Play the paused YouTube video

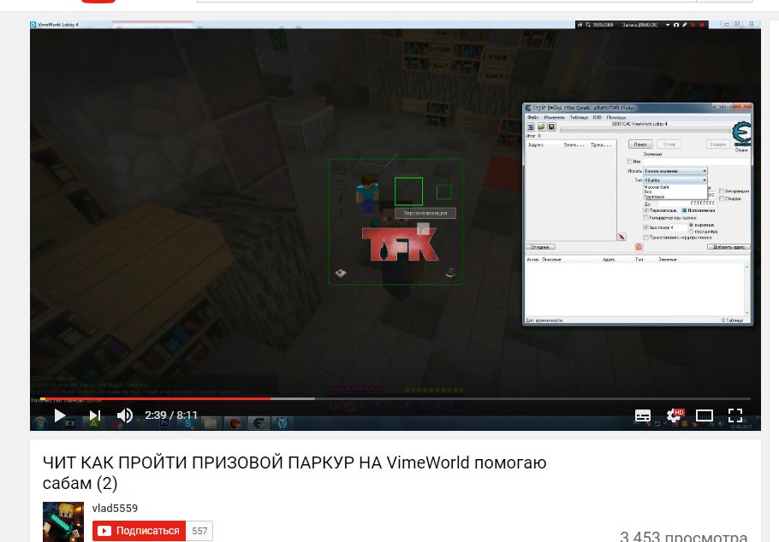60,415
